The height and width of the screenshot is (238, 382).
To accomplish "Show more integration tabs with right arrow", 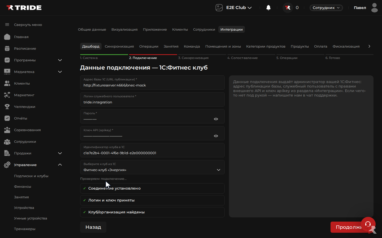I will [x=369, y=46].
